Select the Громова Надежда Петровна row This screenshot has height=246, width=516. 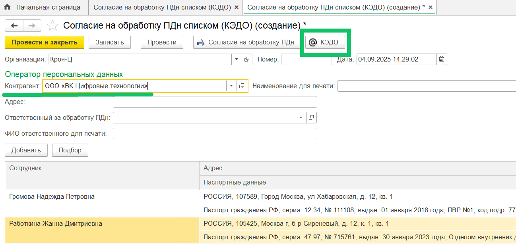tap(52, 197)
